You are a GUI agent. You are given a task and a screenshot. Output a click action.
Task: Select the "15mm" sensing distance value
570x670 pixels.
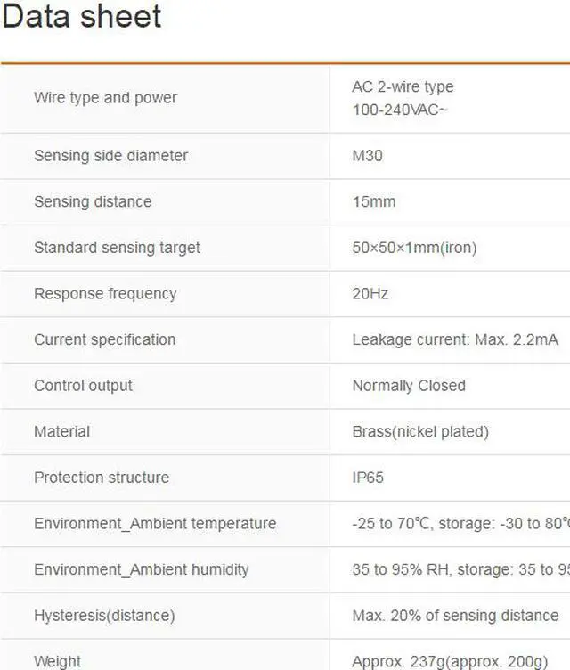[x=373, y=201]
